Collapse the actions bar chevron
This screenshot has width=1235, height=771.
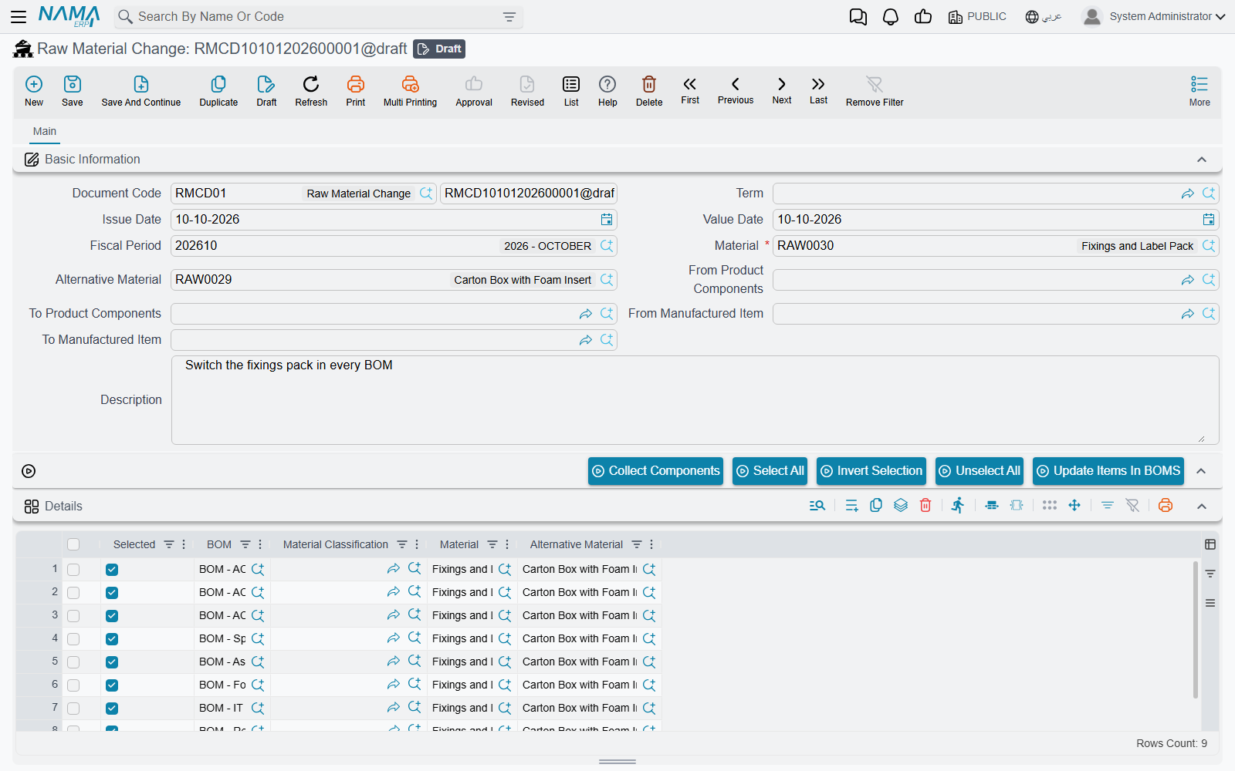[x=1202, y=471]
